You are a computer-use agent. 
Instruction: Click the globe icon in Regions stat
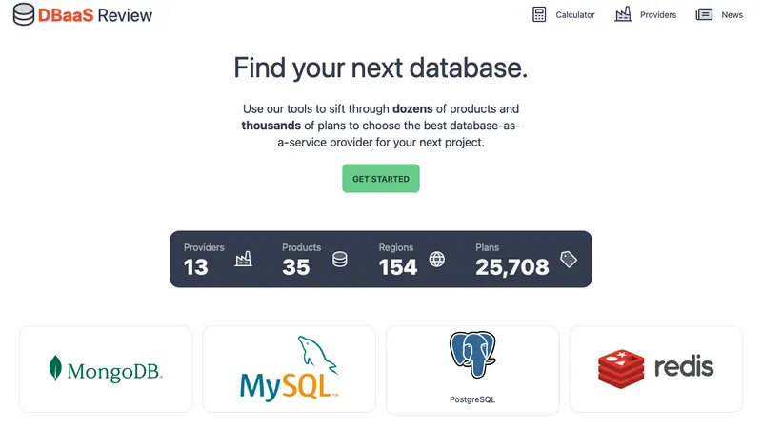point(437,259)
